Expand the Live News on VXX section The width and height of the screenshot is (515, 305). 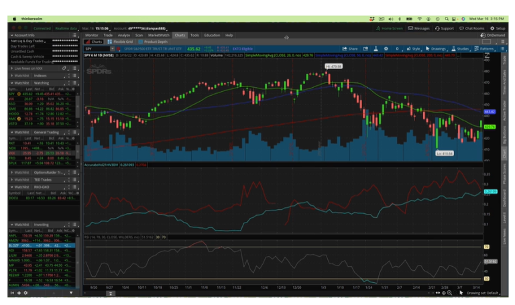11,68
